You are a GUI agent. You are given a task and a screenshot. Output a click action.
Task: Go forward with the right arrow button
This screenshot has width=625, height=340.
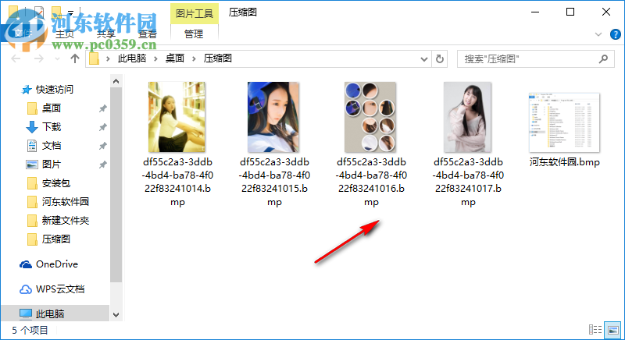pos(38,58)
